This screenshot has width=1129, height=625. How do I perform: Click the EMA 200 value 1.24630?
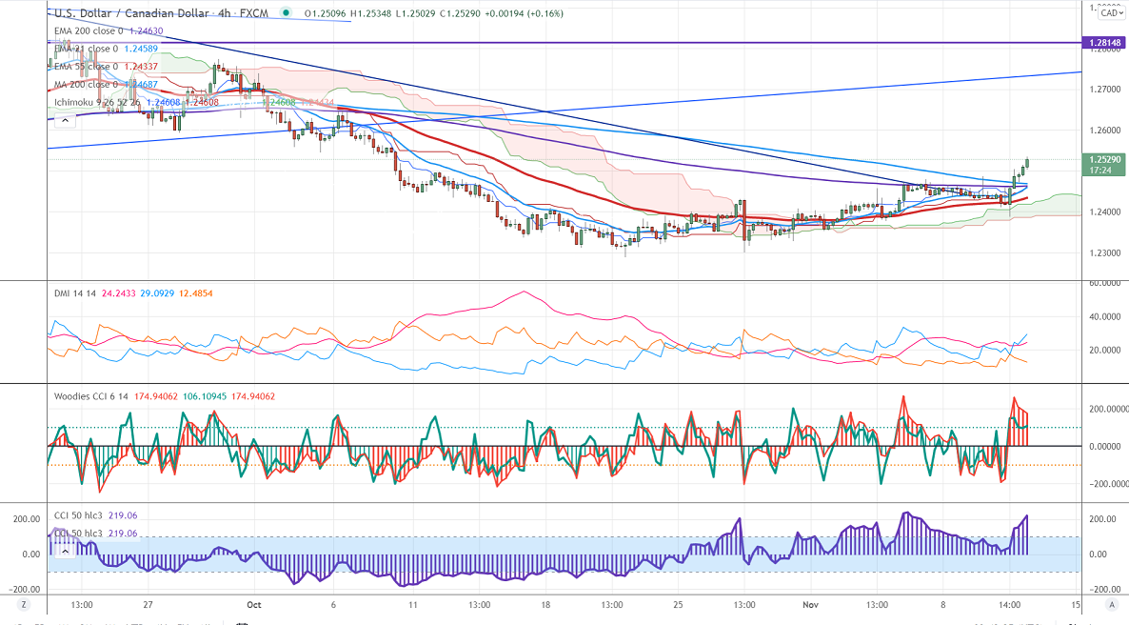coord(147,31)
